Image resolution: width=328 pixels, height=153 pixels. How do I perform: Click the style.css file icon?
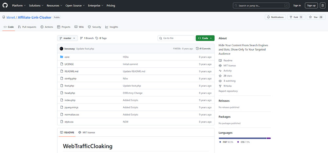[62, 121]
